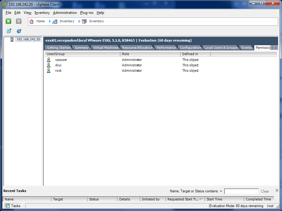Click the Name column header in Recent Tasks

(27, 199)
